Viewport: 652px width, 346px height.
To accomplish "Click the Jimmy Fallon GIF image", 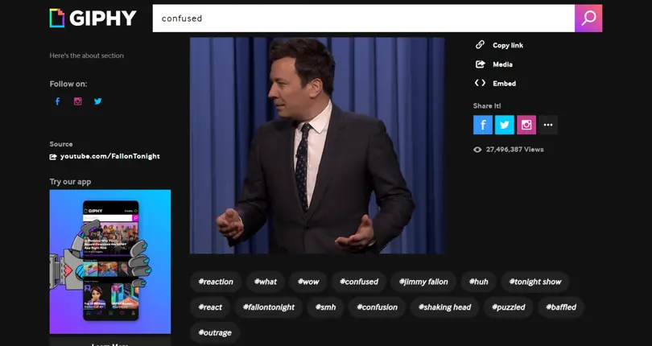I will click(317, 145).
